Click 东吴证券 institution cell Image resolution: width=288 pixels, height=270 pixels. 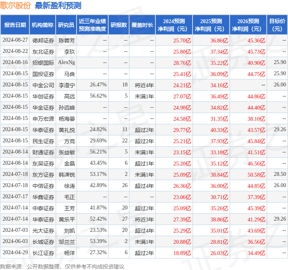pyautogui.click(x=43, y=164)
